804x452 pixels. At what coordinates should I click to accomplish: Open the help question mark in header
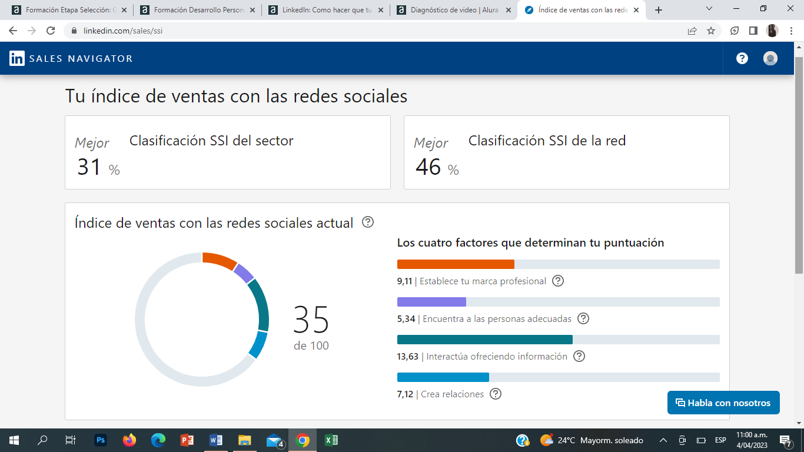tap(742, 58)
